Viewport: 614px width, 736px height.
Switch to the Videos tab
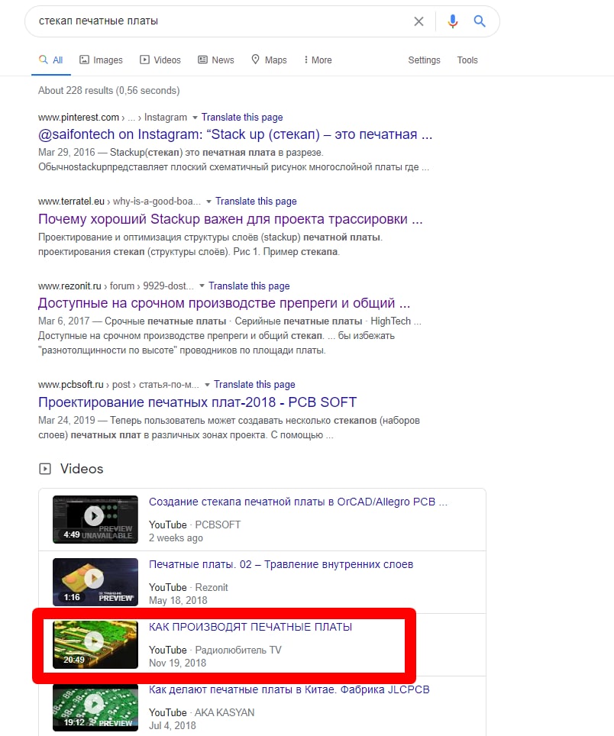[160, 60]
